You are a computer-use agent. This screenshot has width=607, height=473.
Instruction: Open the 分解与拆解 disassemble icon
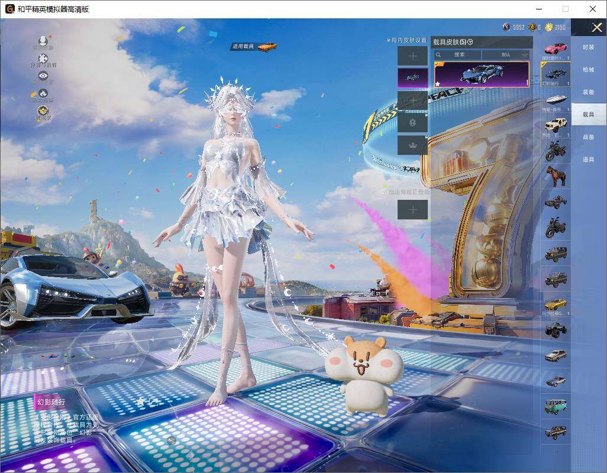pos(43,60)
